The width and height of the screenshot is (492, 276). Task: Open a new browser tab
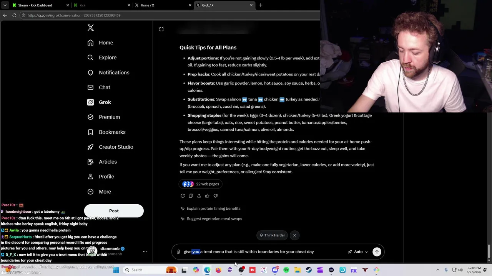(x=261, y=5)
